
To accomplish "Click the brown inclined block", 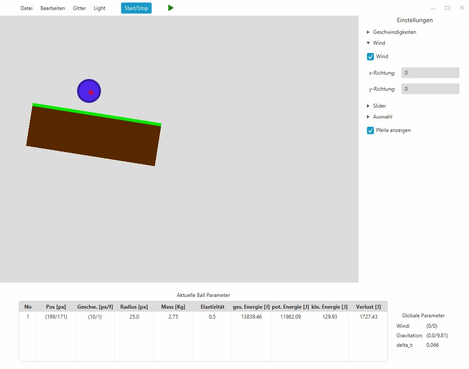I will 93,136.
